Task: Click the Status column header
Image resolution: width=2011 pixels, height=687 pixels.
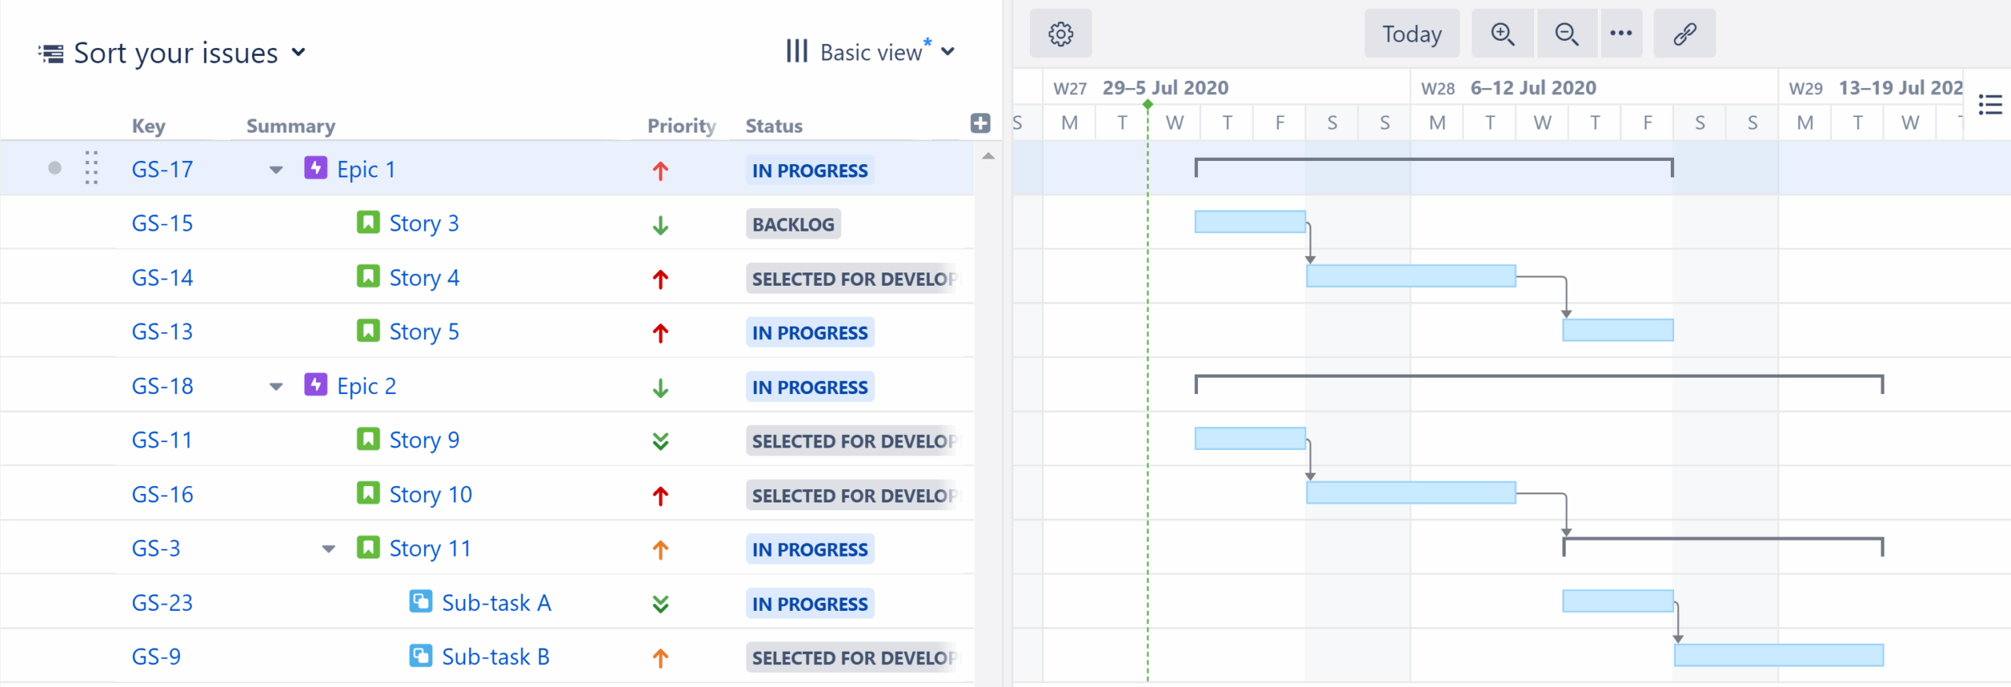Action: coord(773,126)
